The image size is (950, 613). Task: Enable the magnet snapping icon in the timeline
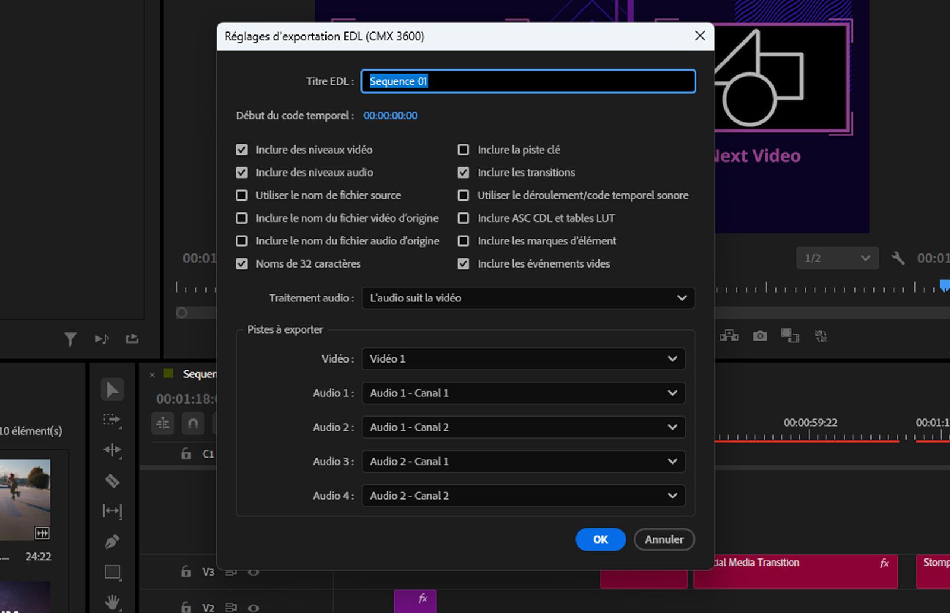point(192,423)
